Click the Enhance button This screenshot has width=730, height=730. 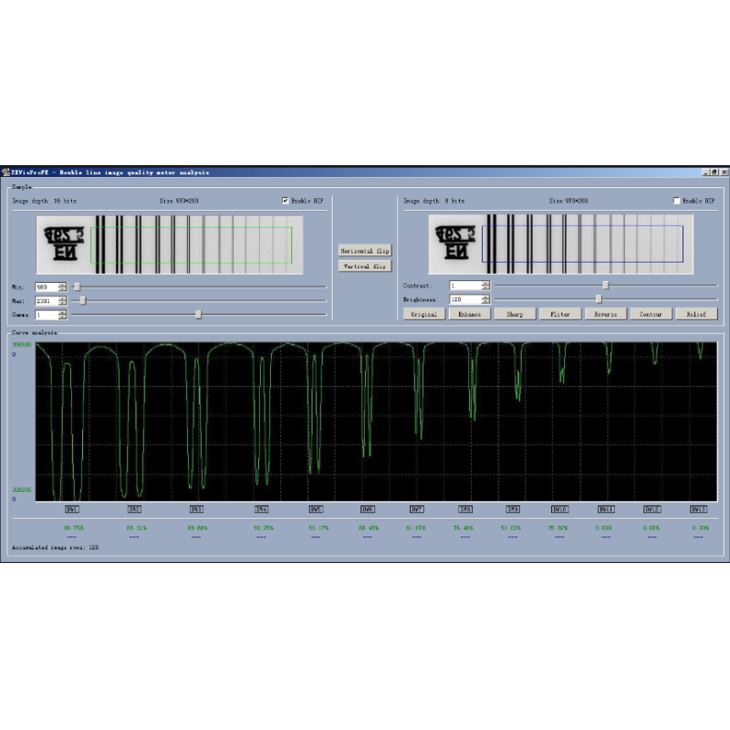(x=469, y=314)
